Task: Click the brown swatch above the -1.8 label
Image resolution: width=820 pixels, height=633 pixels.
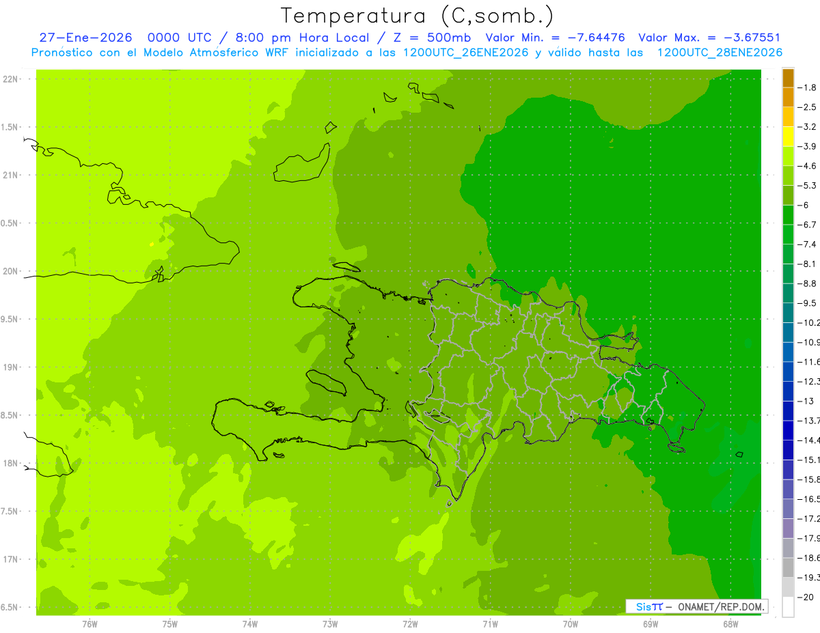Action: (788, 78)
